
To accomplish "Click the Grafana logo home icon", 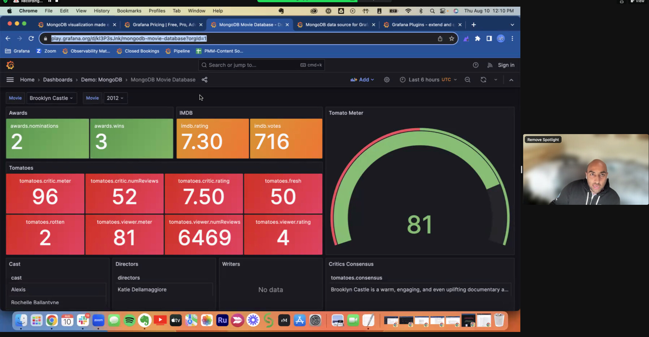I will (10, 65).
